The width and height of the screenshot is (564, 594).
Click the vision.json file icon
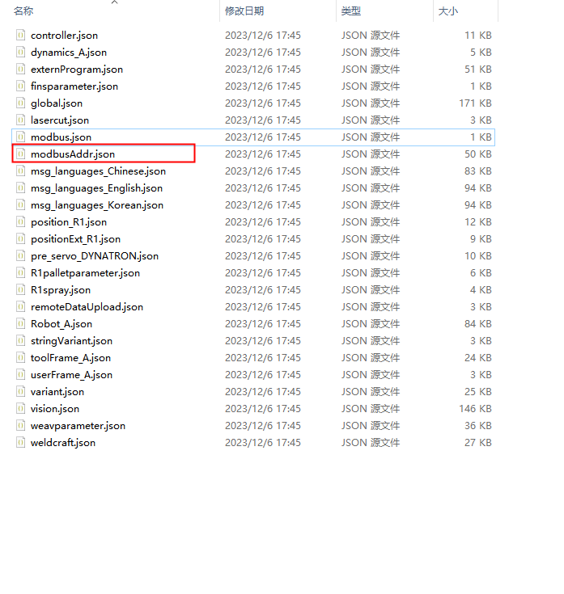[x=22, y=409]
